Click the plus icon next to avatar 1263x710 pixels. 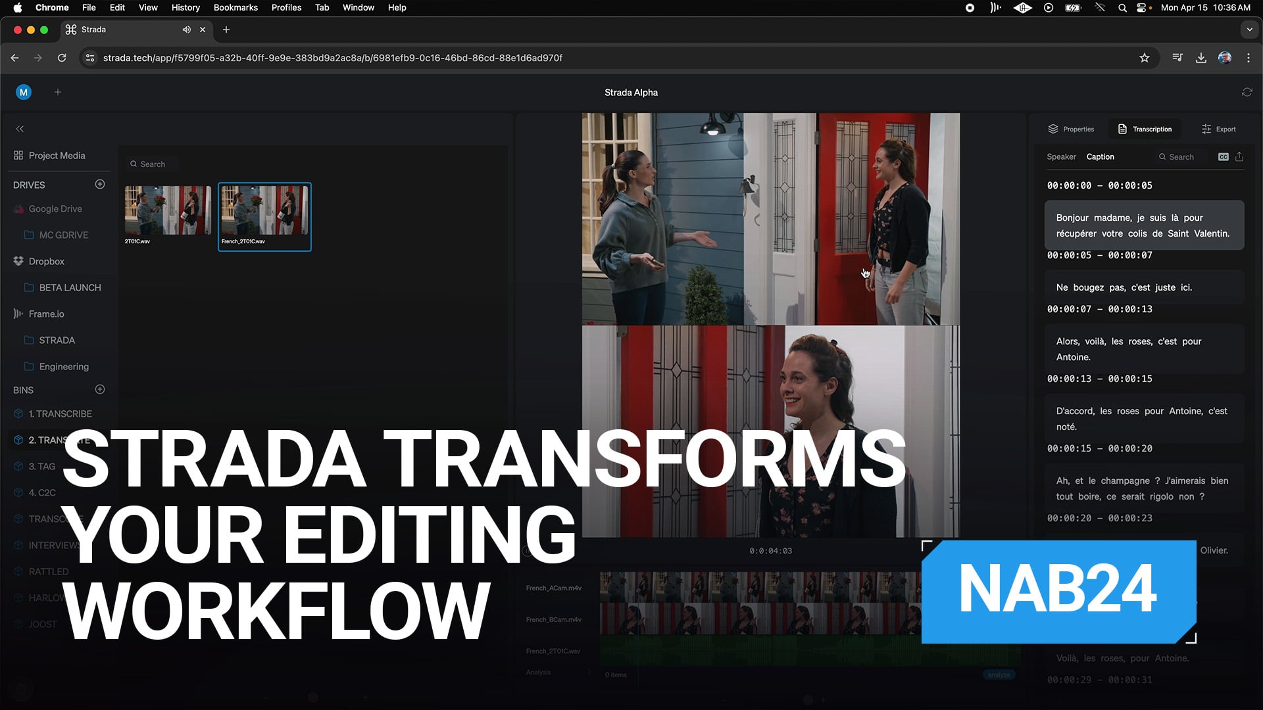point(58,92)
